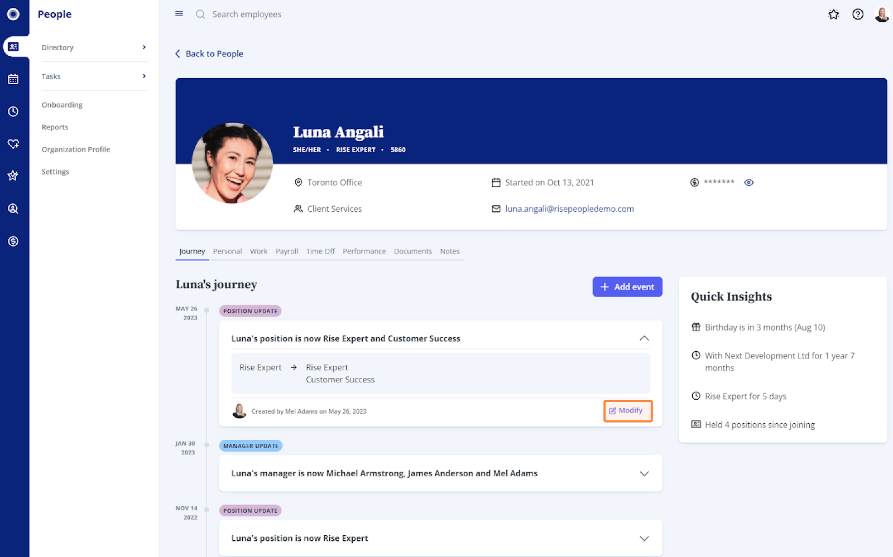
Task: Focus the Search employees field
Action: coord(247,14)
